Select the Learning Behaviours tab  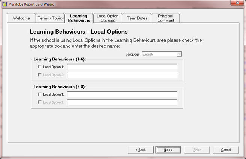pos(79,18)
